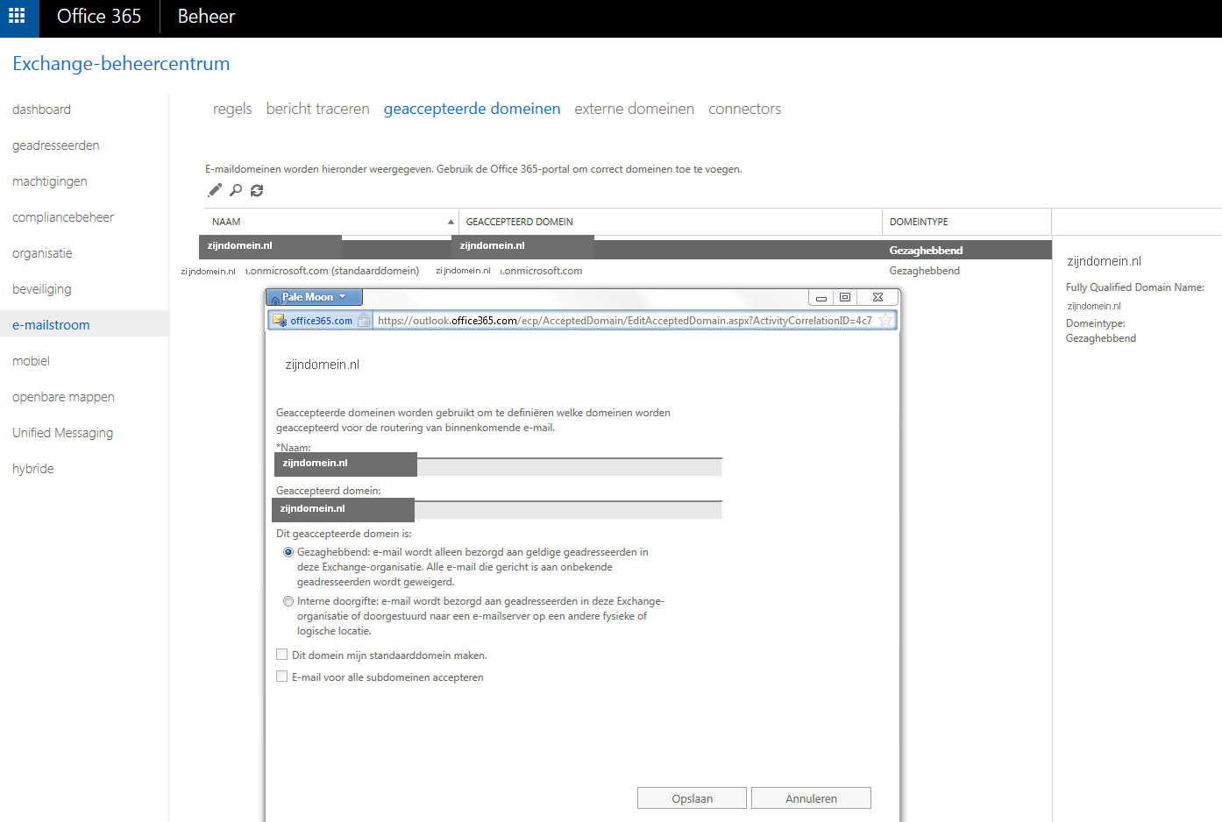This screenshot has width=1222, height=822.
Task: Switch to the regels tab
Action: pyautogui.click(x=232, y=109)
